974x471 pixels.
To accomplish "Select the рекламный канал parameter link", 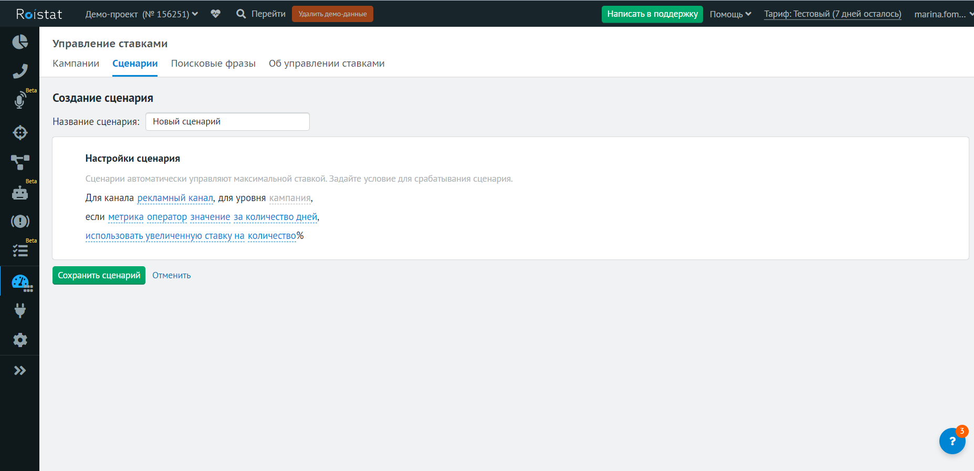I will (x=175, y=198).
